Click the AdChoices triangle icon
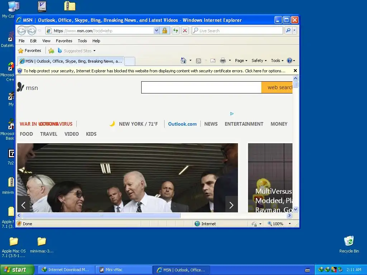This screenshot has height=275, width=367. point(232,114)
